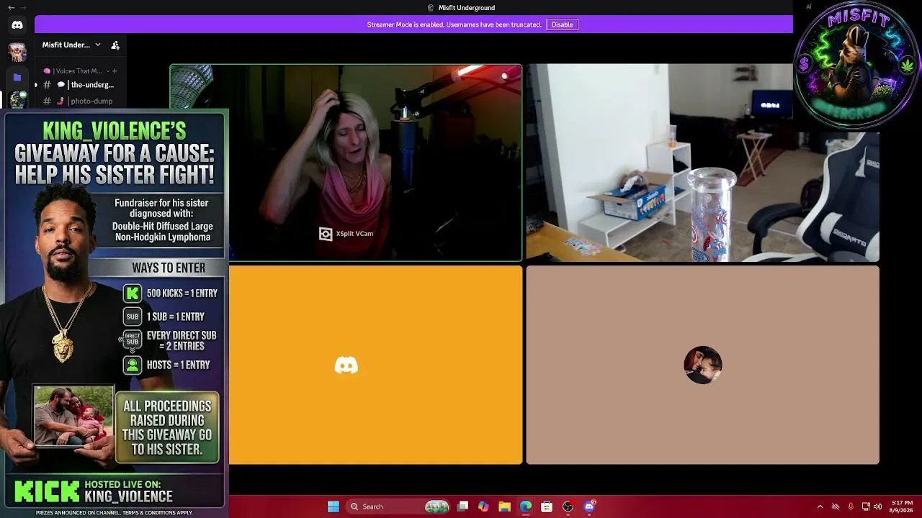Open the blue server folder icon

click(17, 76)
